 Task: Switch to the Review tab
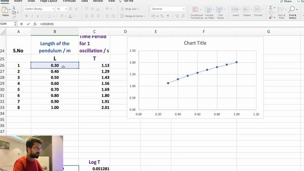pyautogui.click(x=98, y=1)
